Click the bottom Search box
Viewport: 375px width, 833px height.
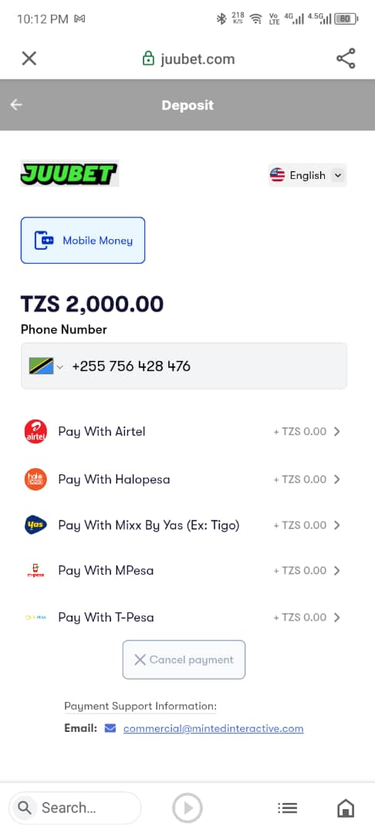75,808
